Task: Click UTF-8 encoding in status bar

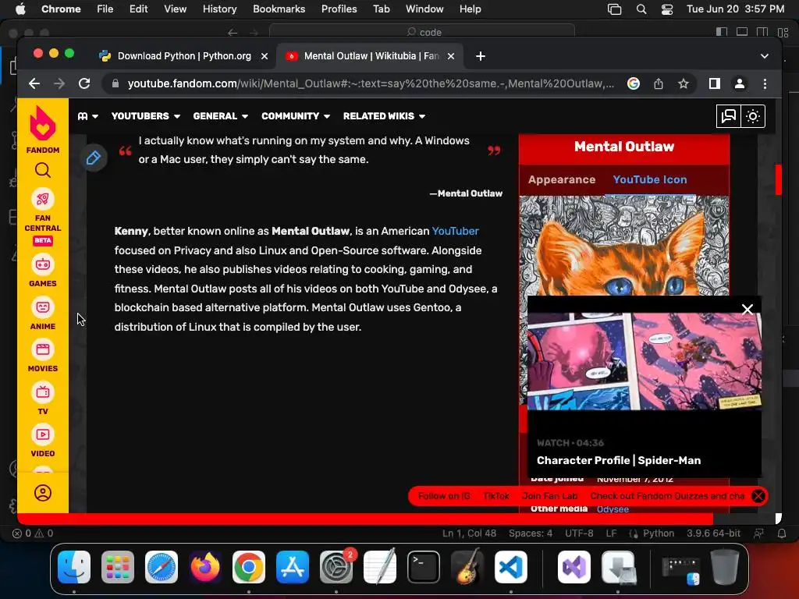Action: point(579,533)
